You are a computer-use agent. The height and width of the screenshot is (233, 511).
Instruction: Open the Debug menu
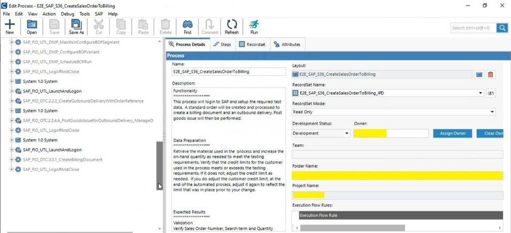tap(67, 14)
